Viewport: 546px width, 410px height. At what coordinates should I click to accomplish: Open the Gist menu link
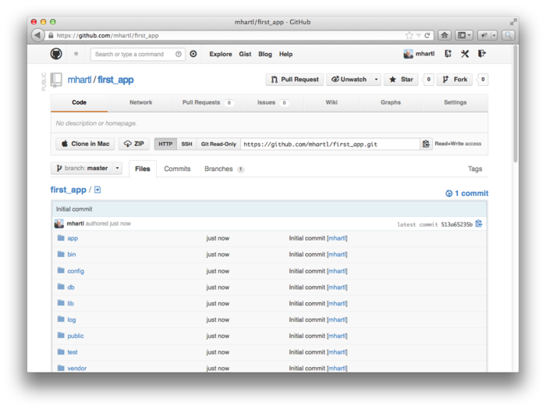coord(245,54)
